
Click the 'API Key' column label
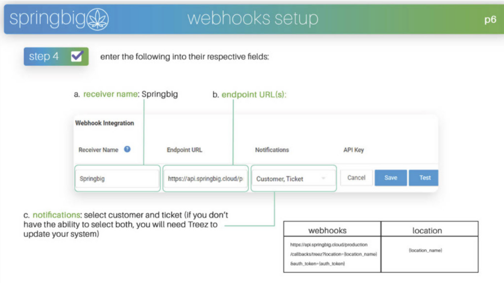point(353,150)
